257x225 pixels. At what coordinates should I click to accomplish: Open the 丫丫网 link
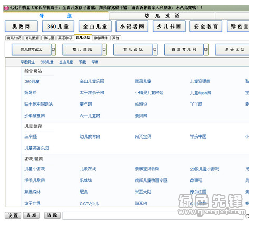pyautogui.click(x=196, y=104)
